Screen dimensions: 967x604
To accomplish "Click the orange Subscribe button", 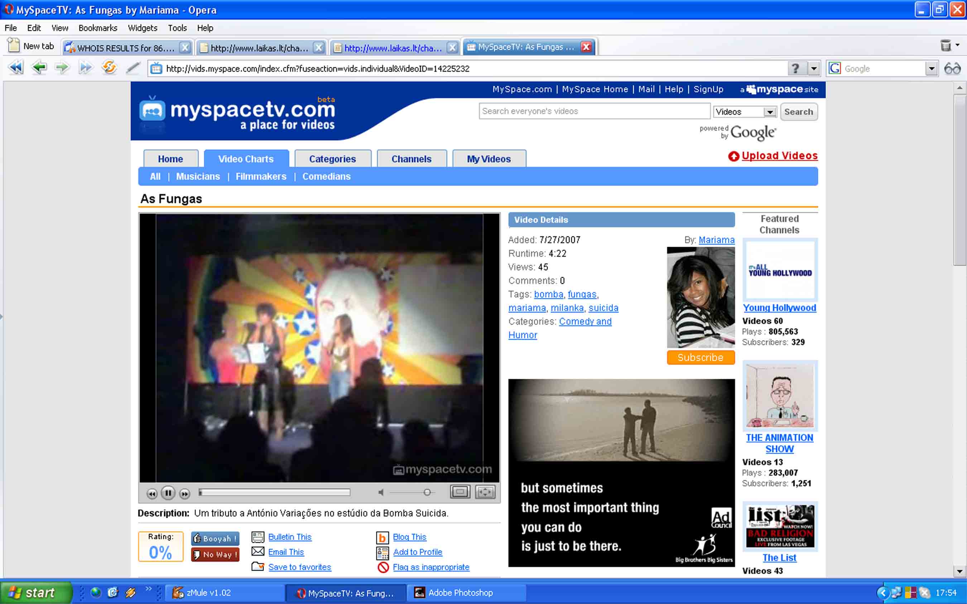I will click(701, 358).
